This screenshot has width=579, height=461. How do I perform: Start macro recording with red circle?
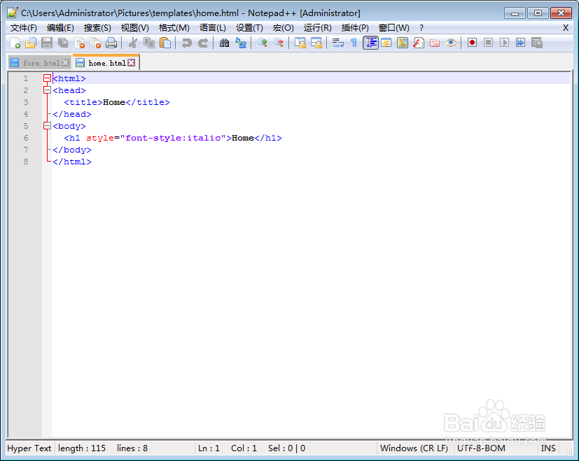472,43
